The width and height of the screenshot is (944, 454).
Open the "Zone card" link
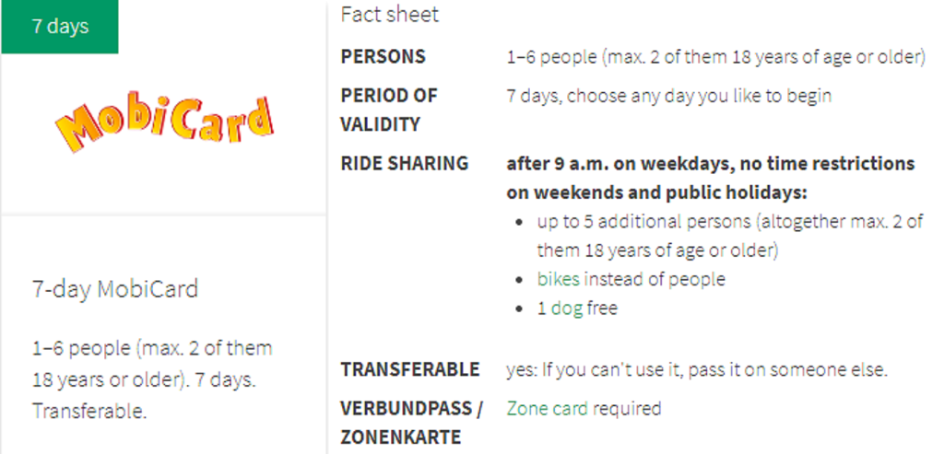(547, 408)
